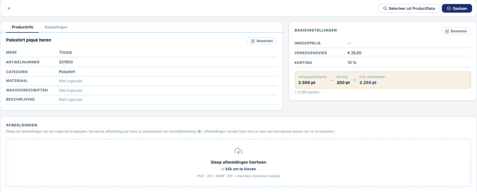This screenshot has height=192, width=477.
Task: Click the supported formats line PNG · JPG · WEBP · GIF
Action: tap(238, 176)
